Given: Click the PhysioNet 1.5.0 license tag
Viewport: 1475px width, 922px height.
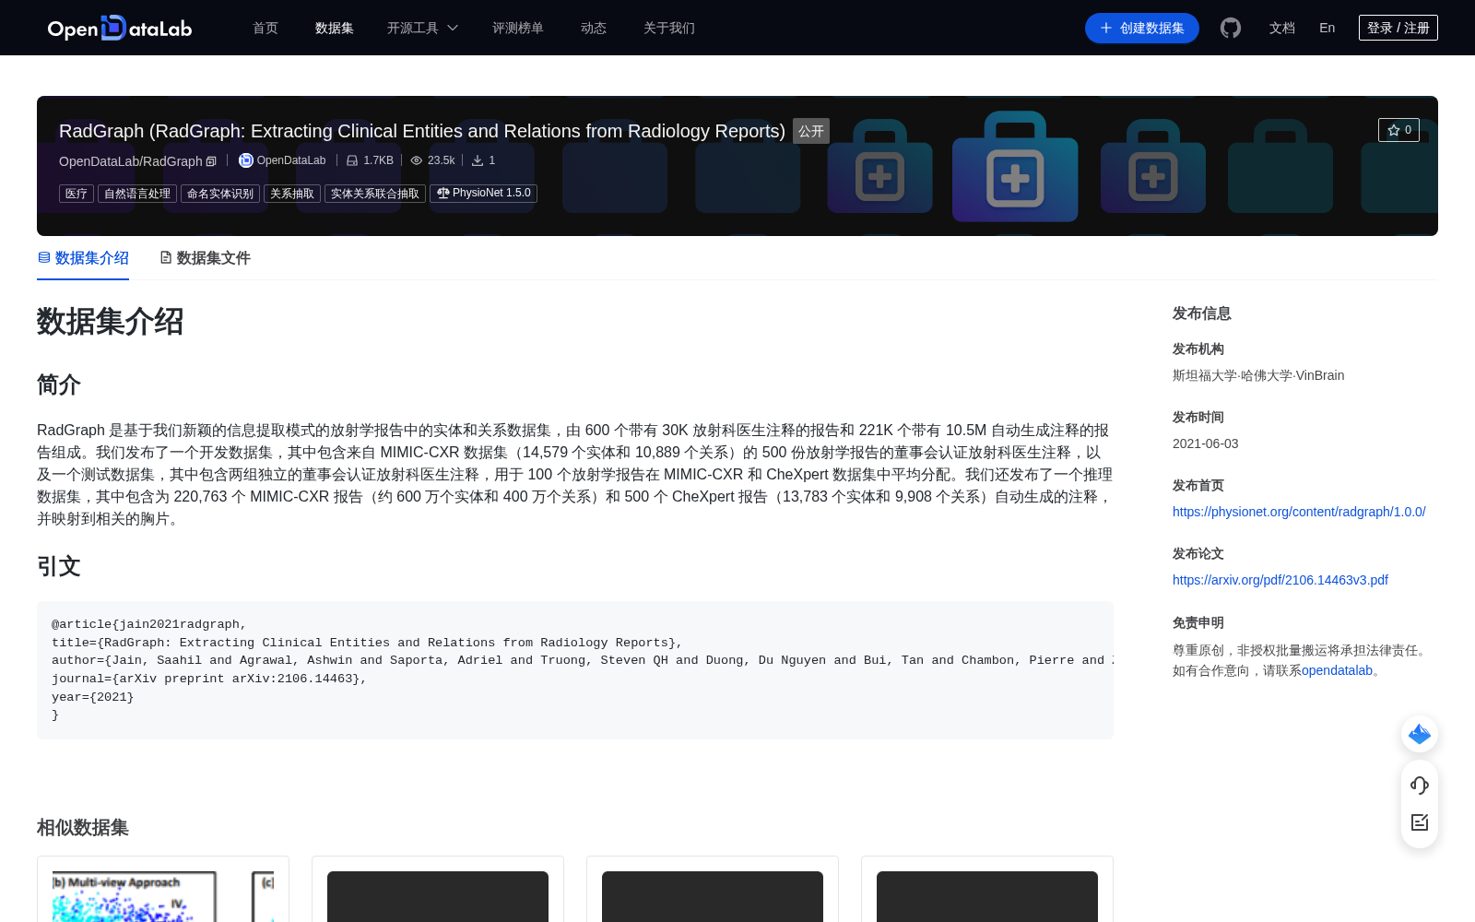Looking at the screenshot, I should tap(483, 194).
